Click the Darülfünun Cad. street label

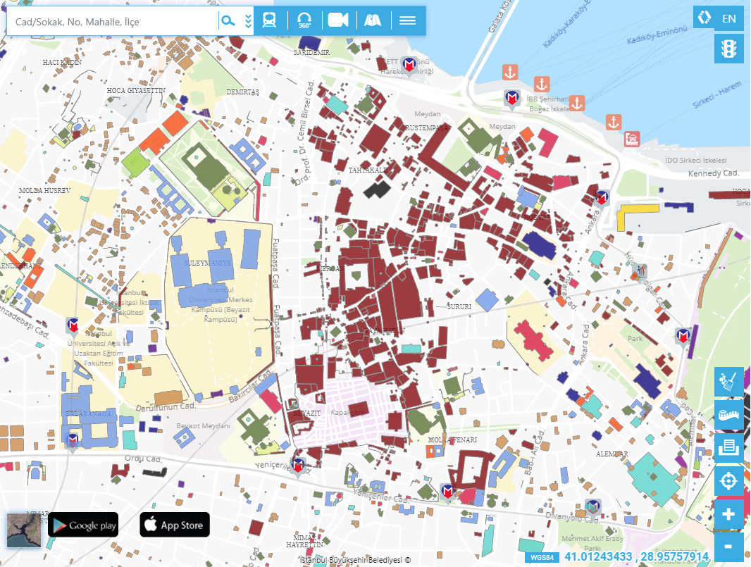[x=166, y=407]
